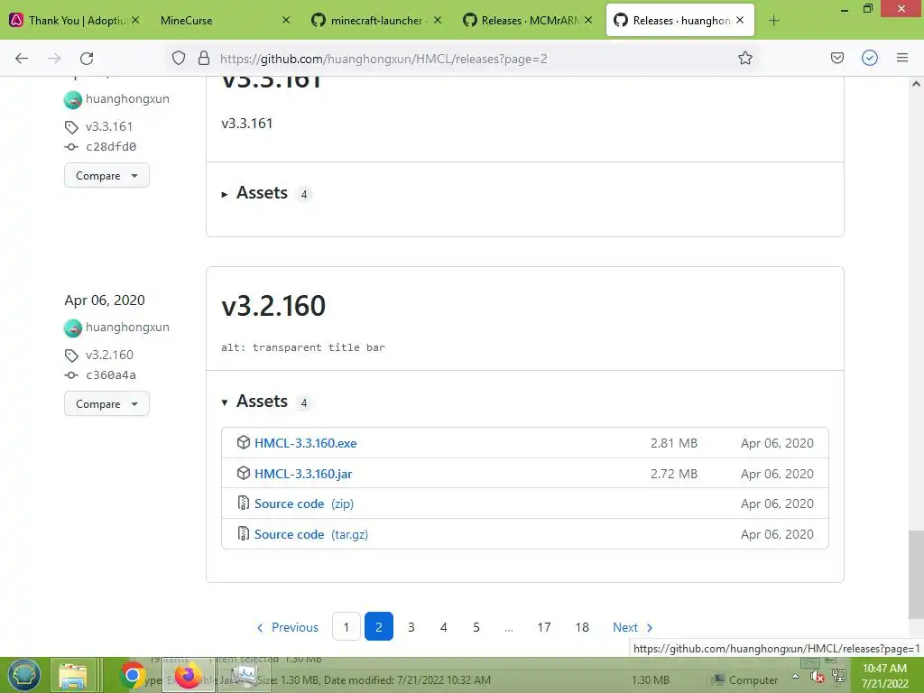The image size is (924, 693).
Task: Open the Firefox account checkmark icon
Action: (x=870, y=58)
